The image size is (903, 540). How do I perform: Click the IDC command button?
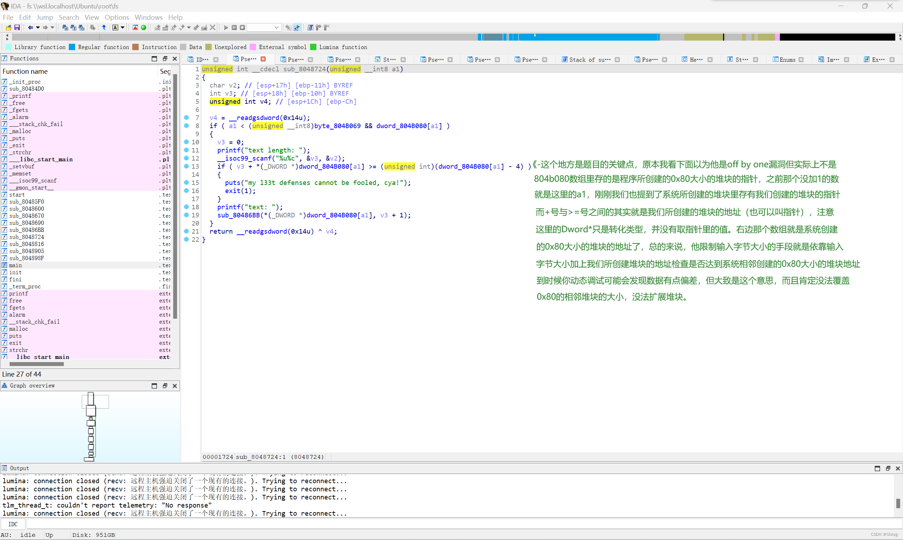click(13, 524)
